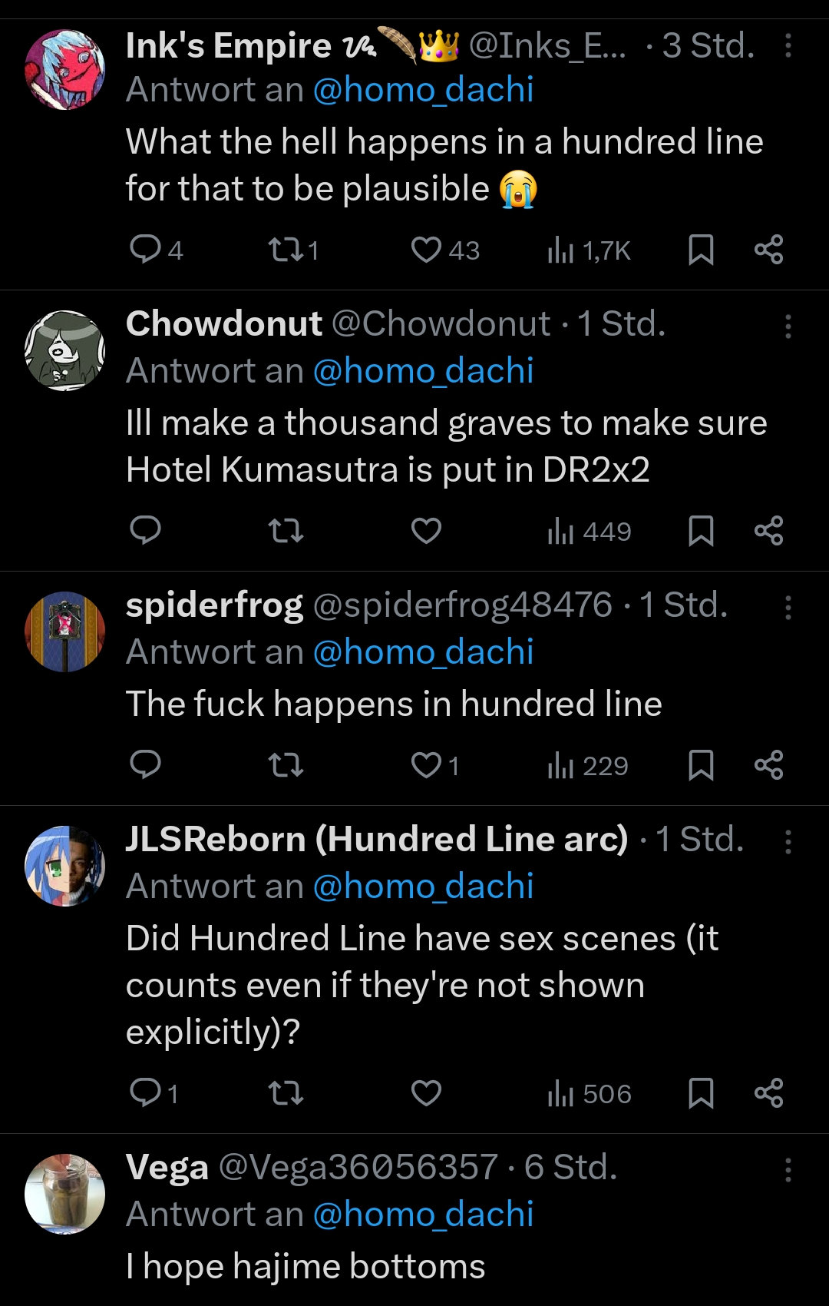Image resolution: width=829 pixels, height=1306 pixels.
Task: View analytics for Chowdonut's tweet with 449 views
Action: click(590, 531)
